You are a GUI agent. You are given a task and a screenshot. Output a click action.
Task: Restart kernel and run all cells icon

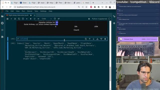pyautogui.click(x=38, y=19)
